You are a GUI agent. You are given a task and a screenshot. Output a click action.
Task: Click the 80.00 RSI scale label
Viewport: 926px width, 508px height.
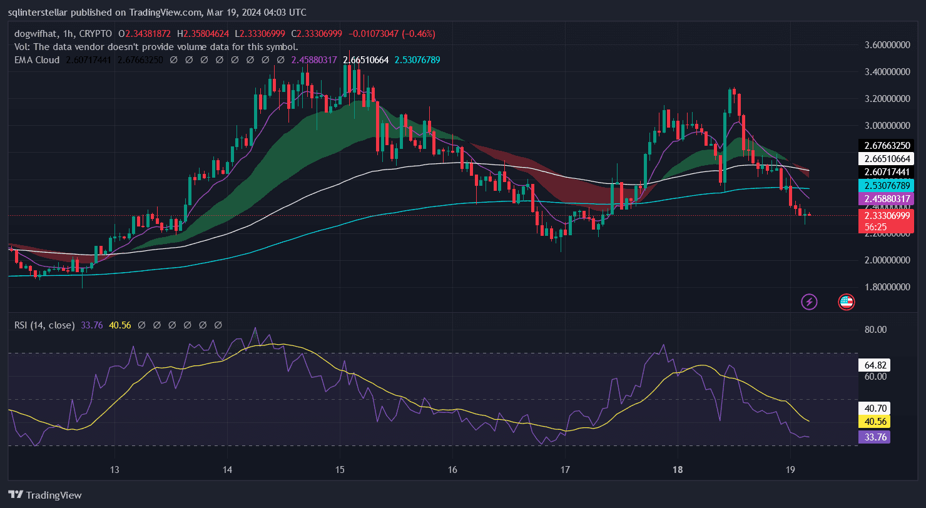click(x=875, y=330)
